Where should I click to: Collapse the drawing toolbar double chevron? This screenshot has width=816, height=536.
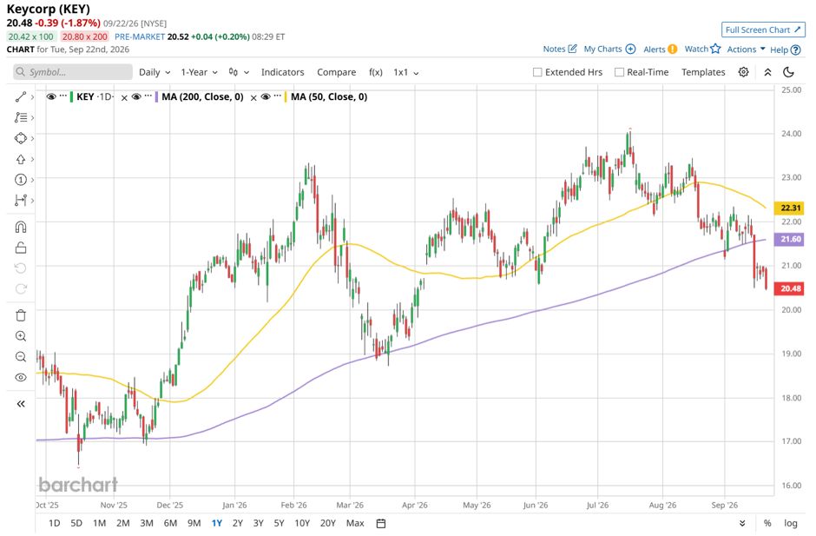pyautogui.click(x=21, y=404)
